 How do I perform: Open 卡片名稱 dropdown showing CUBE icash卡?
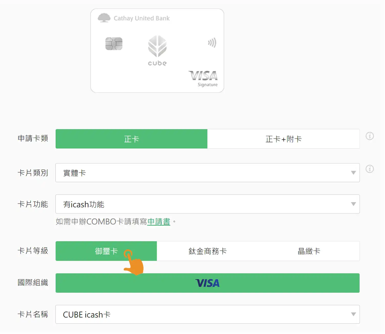(208, 315)
